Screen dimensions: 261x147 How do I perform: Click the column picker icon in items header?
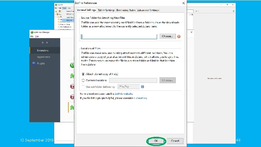(192, 14)
